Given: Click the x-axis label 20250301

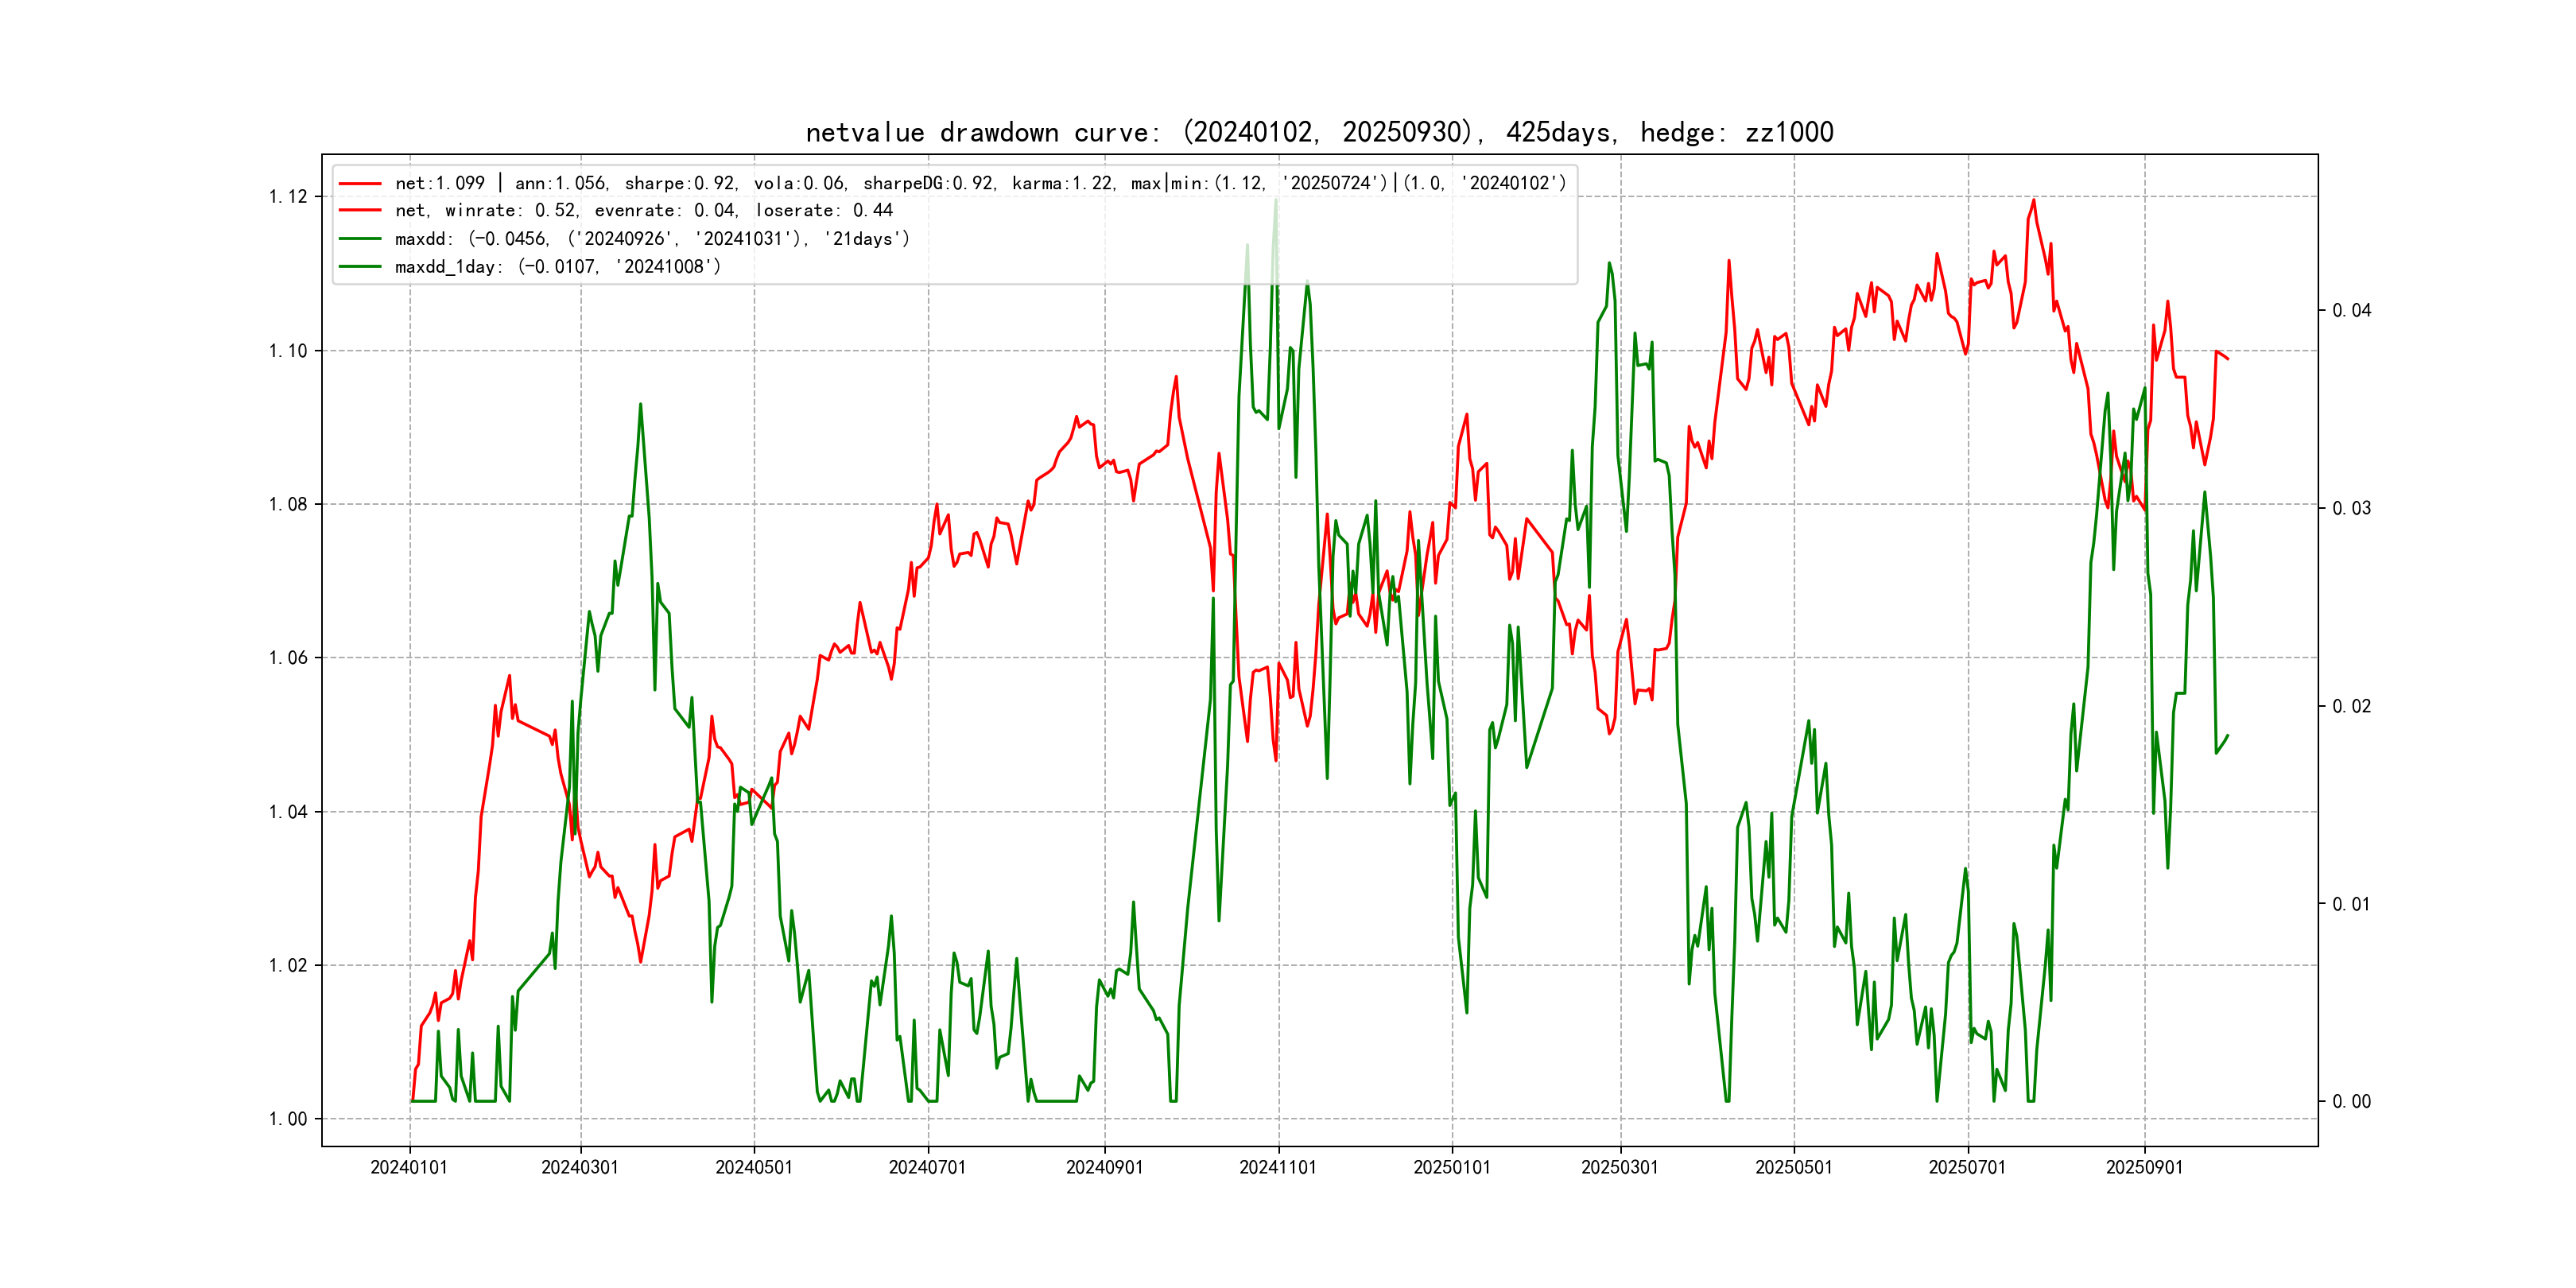Looking at the screenshot, I should 1620,1168.
